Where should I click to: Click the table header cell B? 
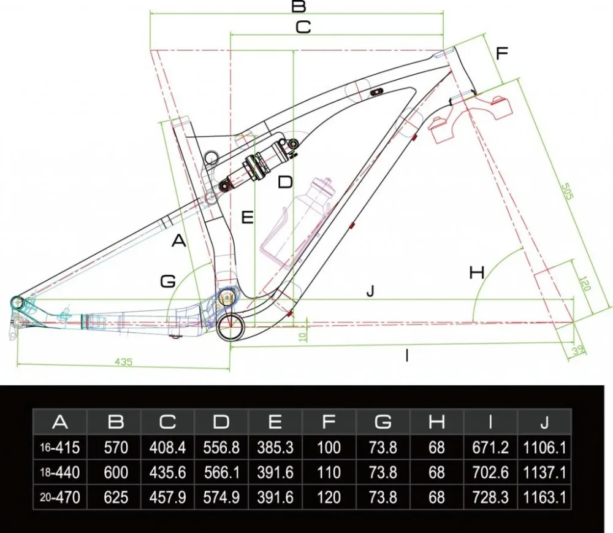coord(114,421)
